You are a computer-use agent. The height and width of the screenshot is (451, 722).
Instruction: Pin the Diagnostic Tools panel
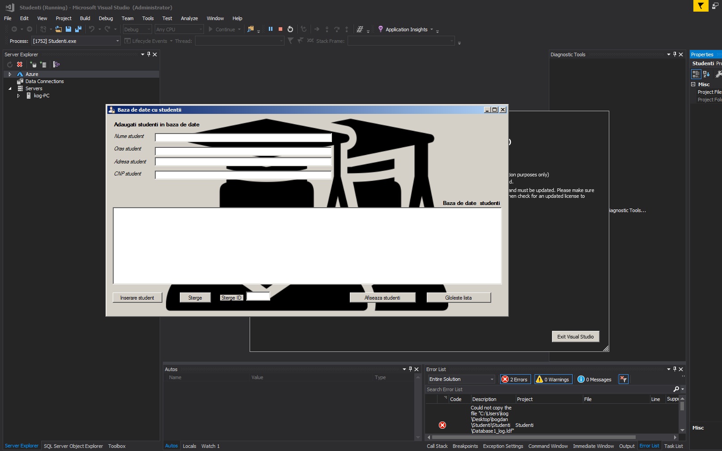point(675,54)
